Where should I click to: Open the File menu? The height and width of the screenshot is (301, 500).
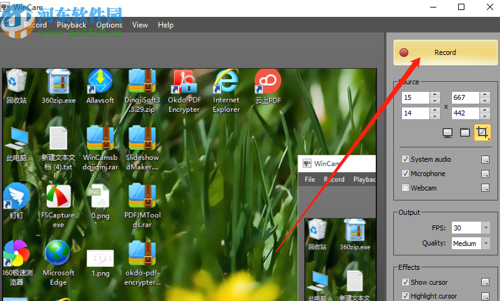(x=9, y=25)
